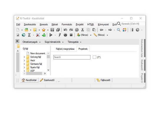Click the Open file folder icon

point(27,30)
